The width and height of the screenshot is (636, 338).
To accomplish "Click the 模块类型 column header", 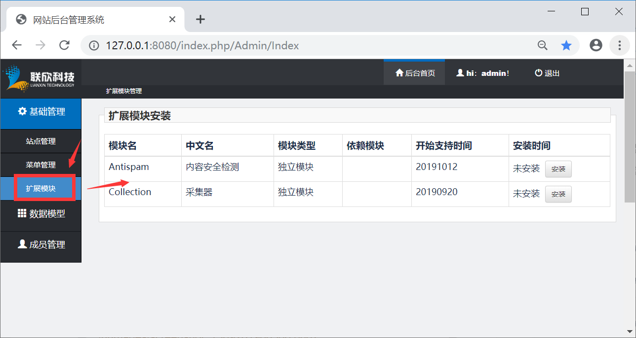I will click(308, 145).
